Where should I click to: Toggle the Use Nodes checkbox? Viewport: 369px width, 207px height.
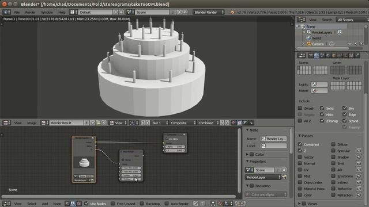pyautogui.click(x=86, y=204)
